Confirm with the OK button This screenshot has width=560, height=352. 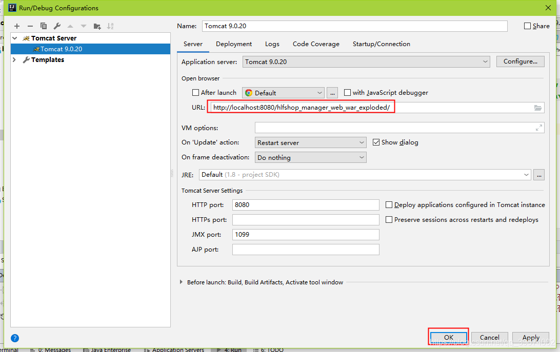click(x=449, y=337)
